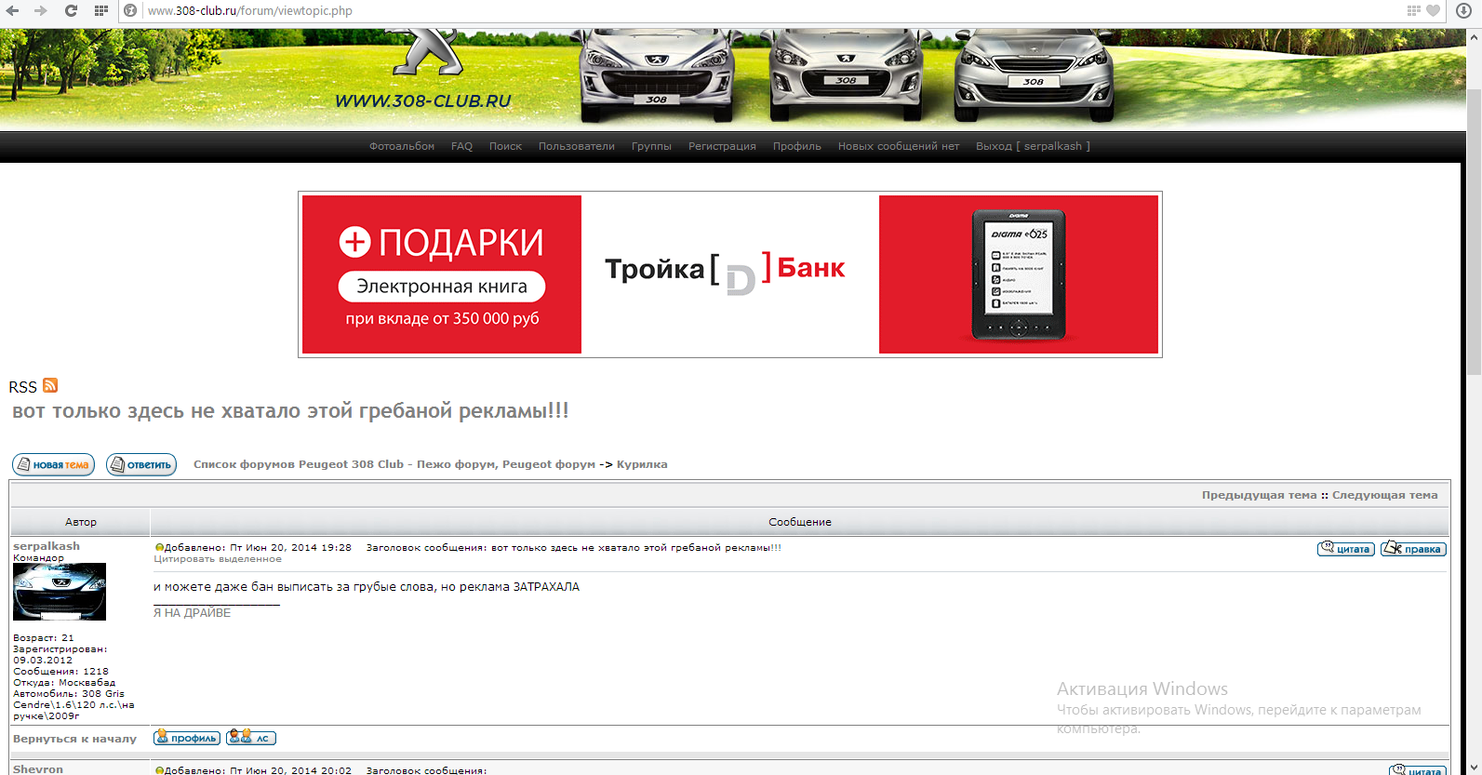Edit the post using 'правка' button
The height and width of the screenshot is (775, 1482).
tap(1413, 549)
